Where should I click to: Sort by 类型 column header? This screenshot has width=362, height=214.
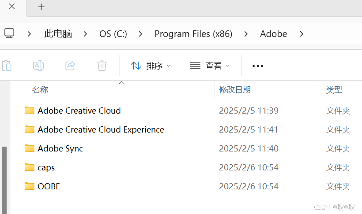pos(334,90)
